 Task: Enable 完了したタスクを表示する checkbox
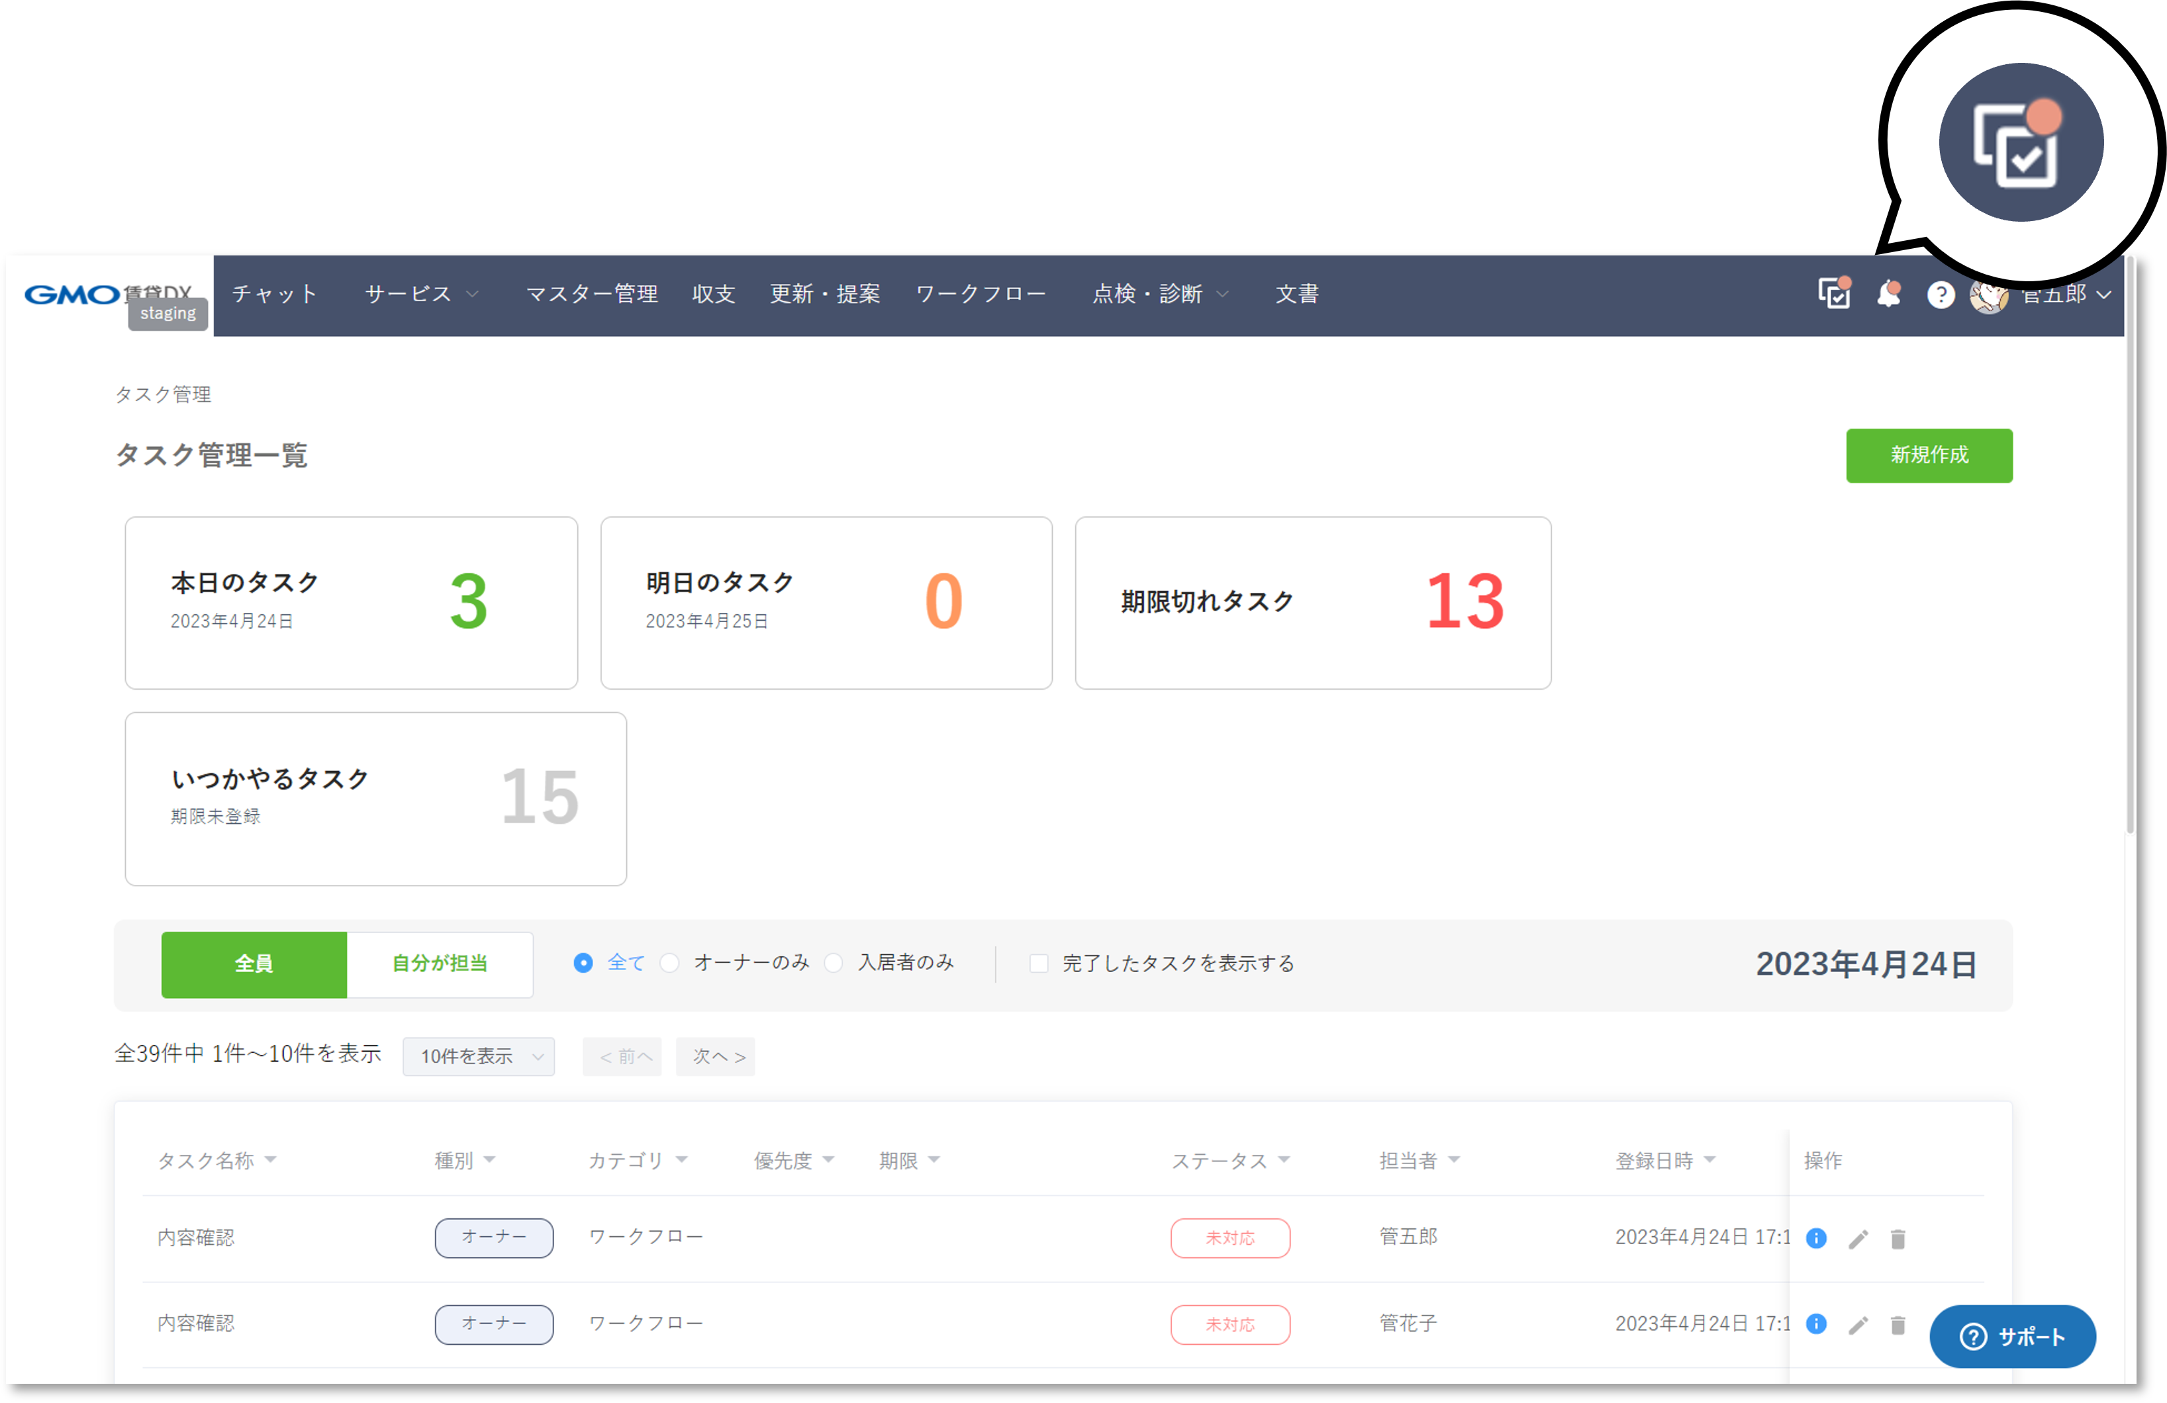(x=1038, y=963)
